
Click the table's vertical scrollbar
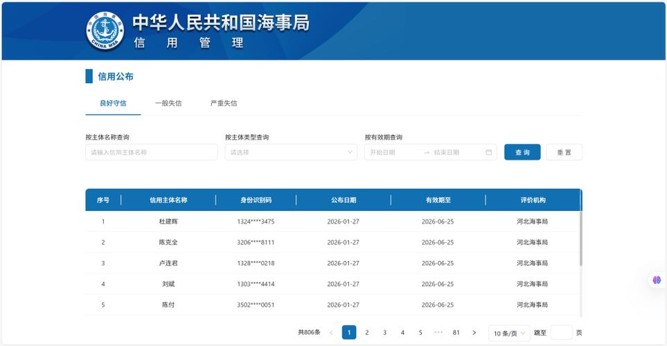click(580, 238)
